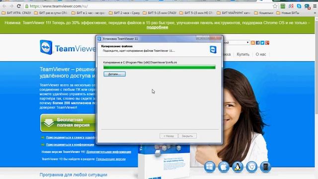The image size is (318, 179).
Task: Open the green robot extension icon
Action: [x=283, y=6]
